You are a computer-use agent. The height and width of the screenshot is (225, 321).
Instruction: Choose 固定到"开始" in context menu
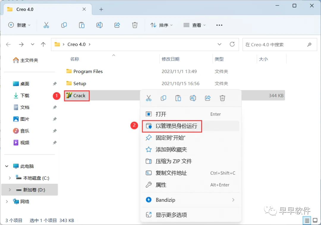191,138
